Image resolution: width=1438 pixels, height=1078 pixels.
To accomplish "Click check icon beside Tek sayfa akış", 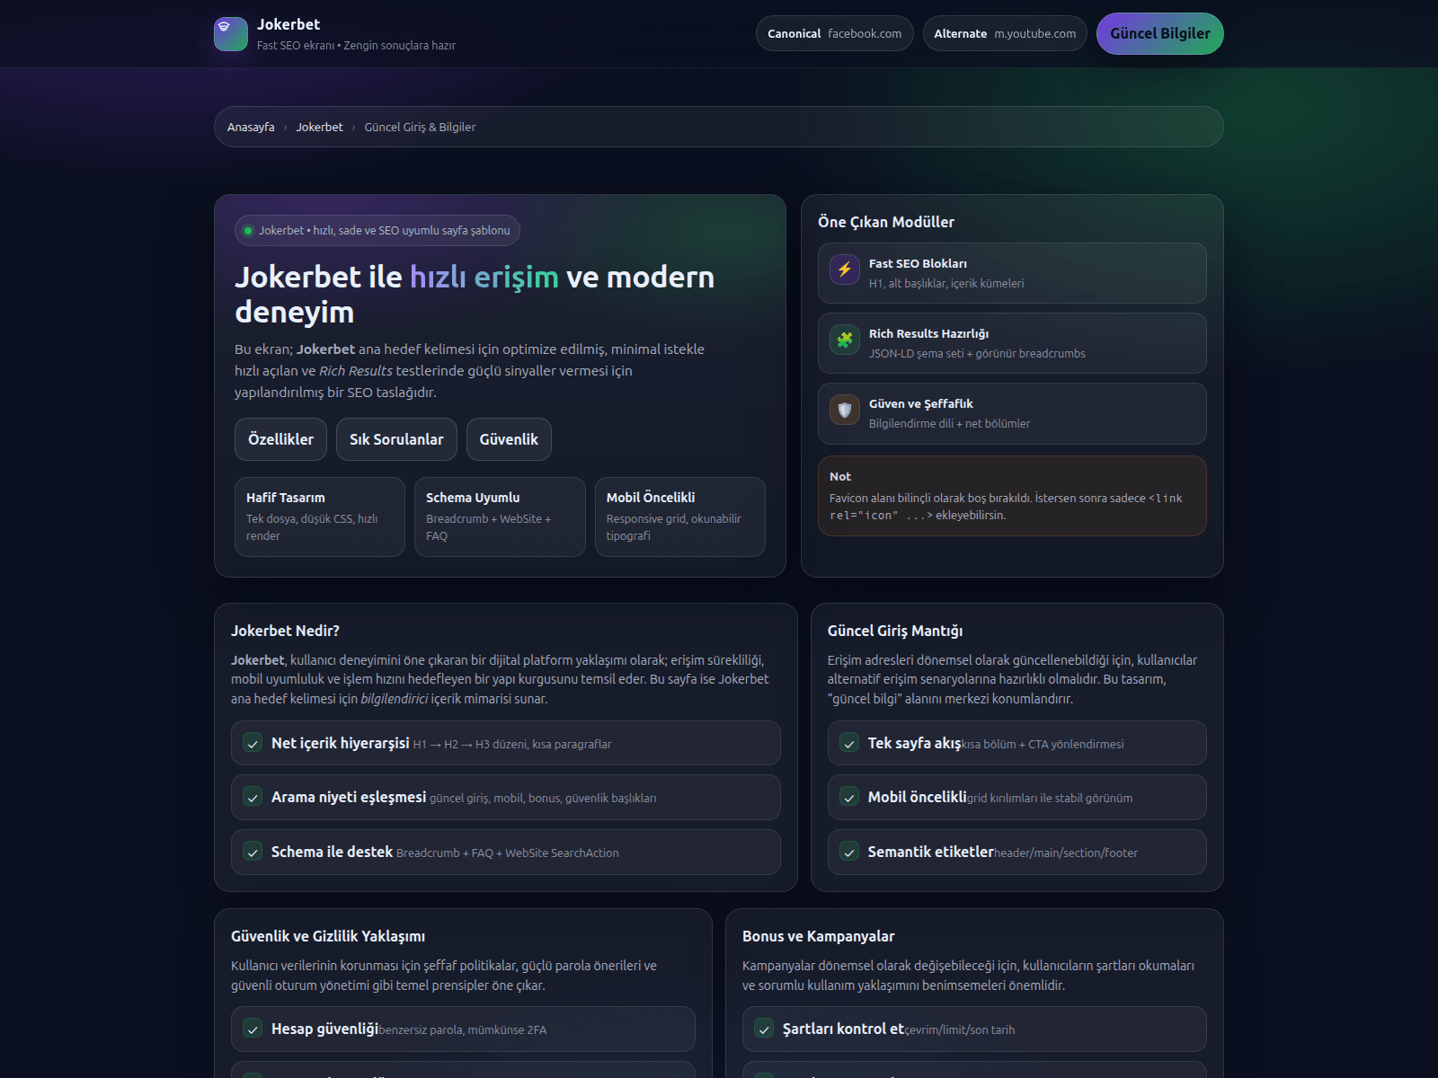I will [849, 744].
